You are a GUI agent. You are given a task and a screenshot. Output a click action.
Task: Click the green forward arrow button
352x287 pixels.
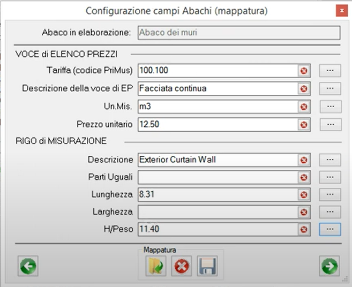click(x=329, y=265)
